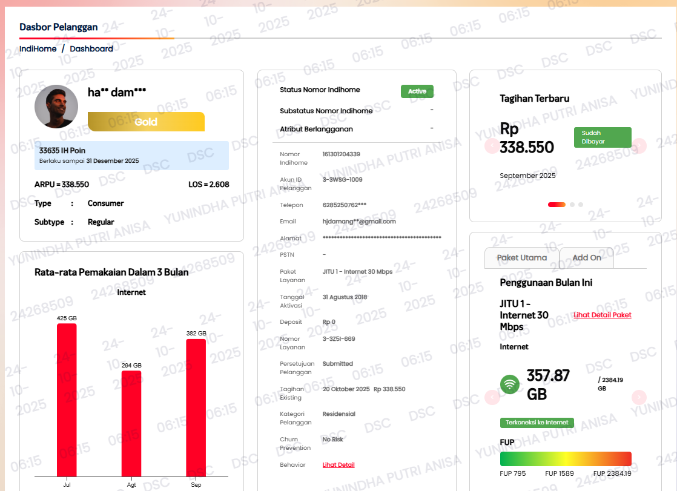Click the 33635 IH Poin banner
Screen dimensions: 677x491
click(131, 156)
